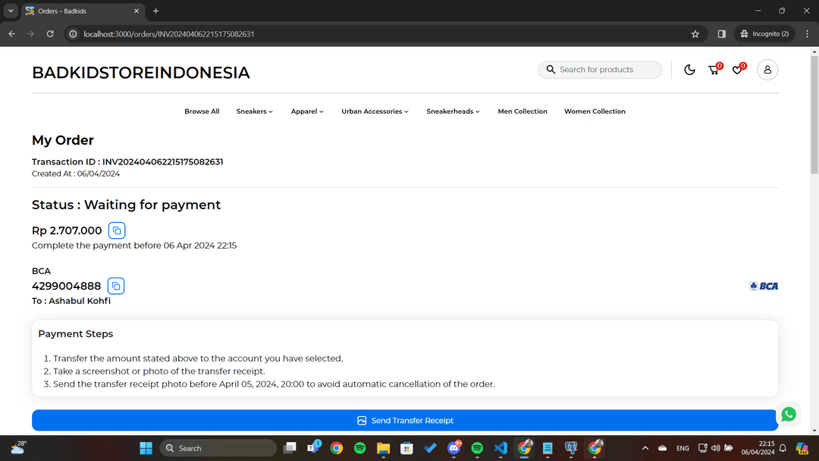Open File Explorer from the taskbar

[x=384, y=448]
